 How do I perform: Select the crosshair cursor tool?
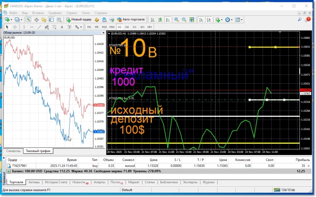15,27
